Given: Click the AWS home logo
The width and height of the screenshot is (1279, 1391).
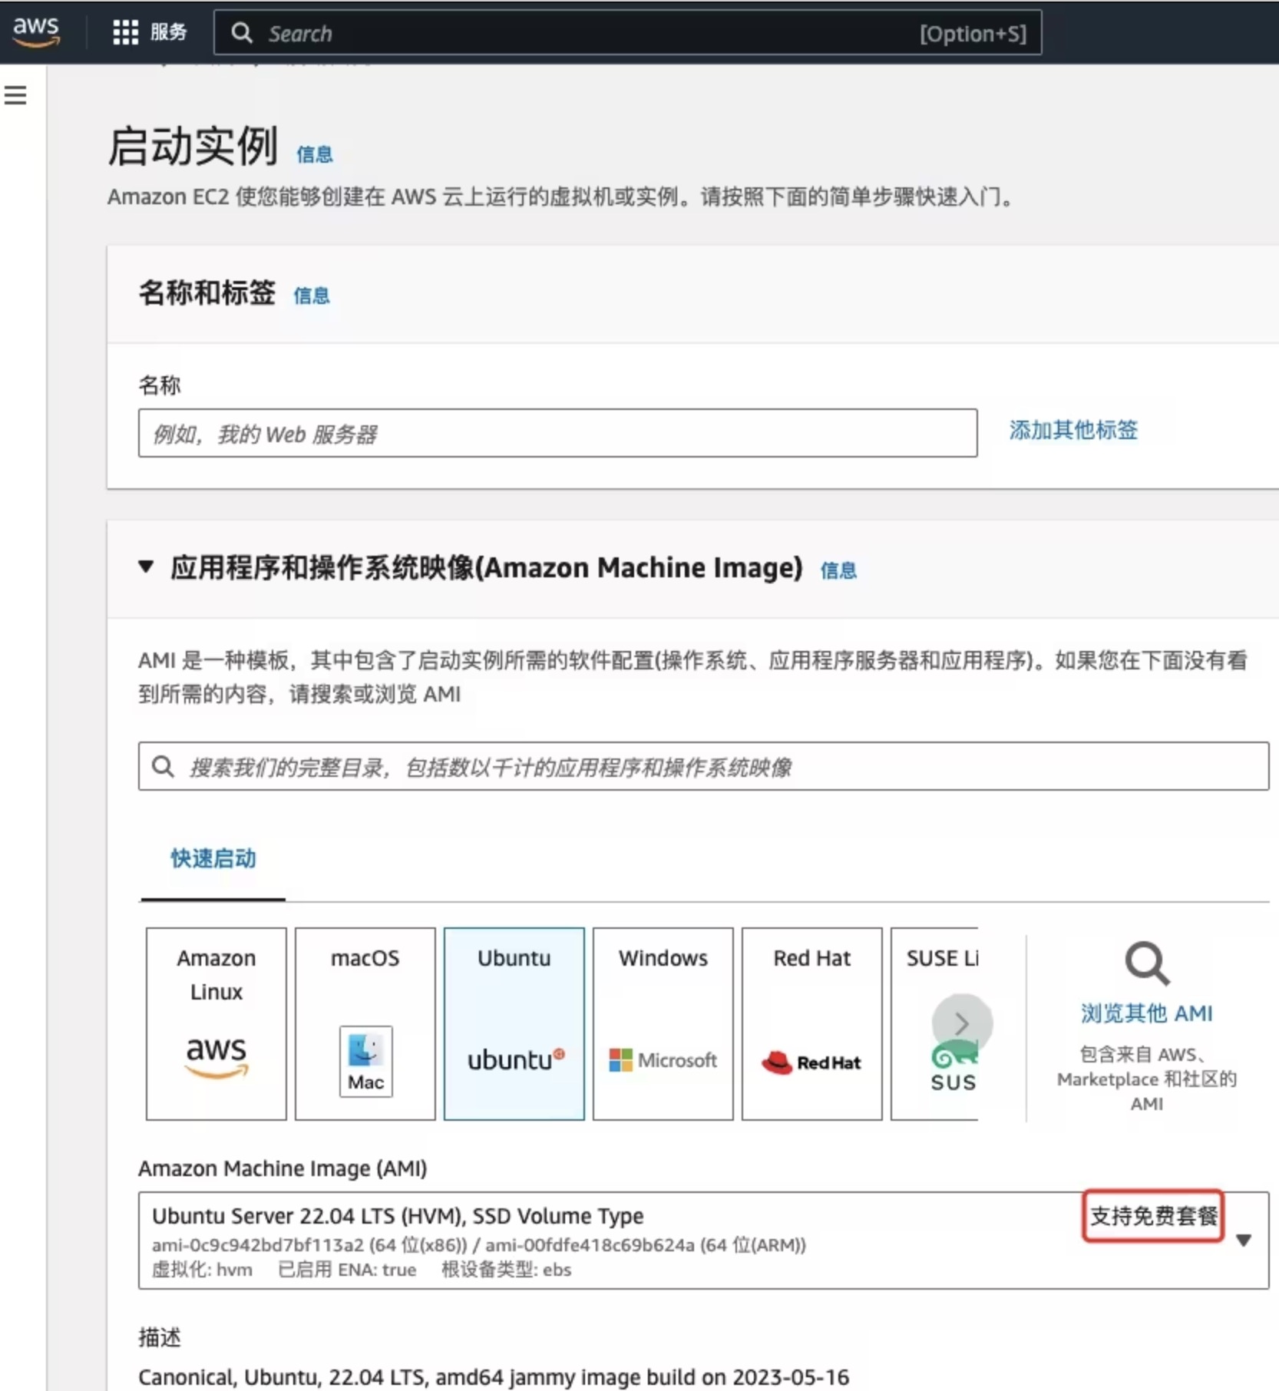Looking at the screenshot, I should click(x=36, y=31).
